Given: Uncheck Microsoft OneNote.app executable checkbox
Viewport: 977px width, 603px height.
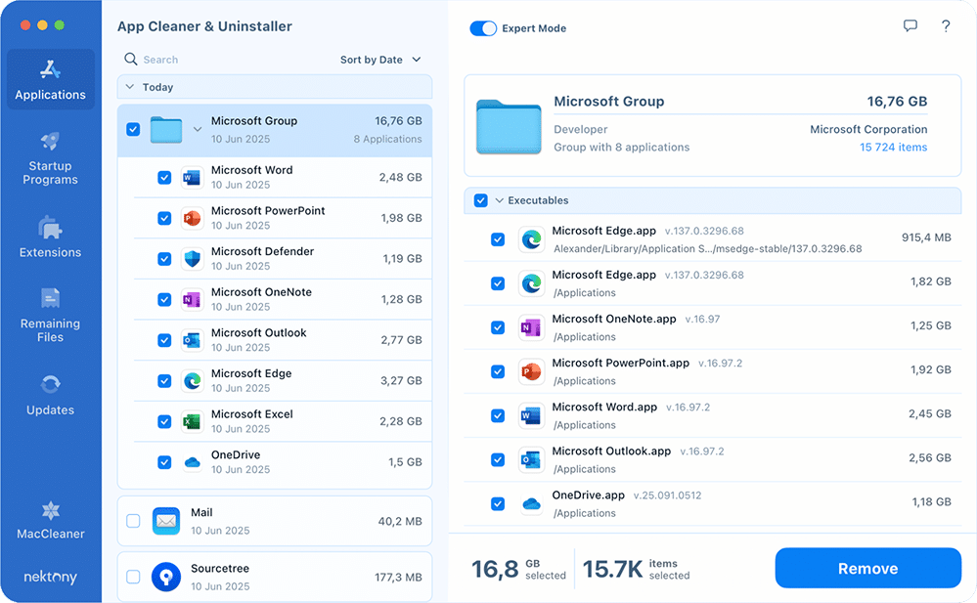Looking at the screenshot, I should coord(498,327).
